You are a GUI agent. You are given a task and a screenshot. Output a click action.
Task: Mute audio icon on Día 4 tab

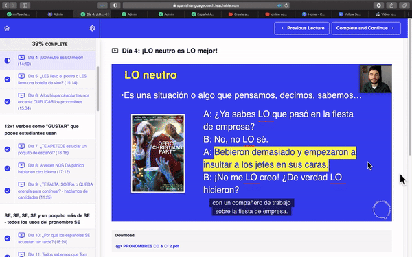point(106,14)
